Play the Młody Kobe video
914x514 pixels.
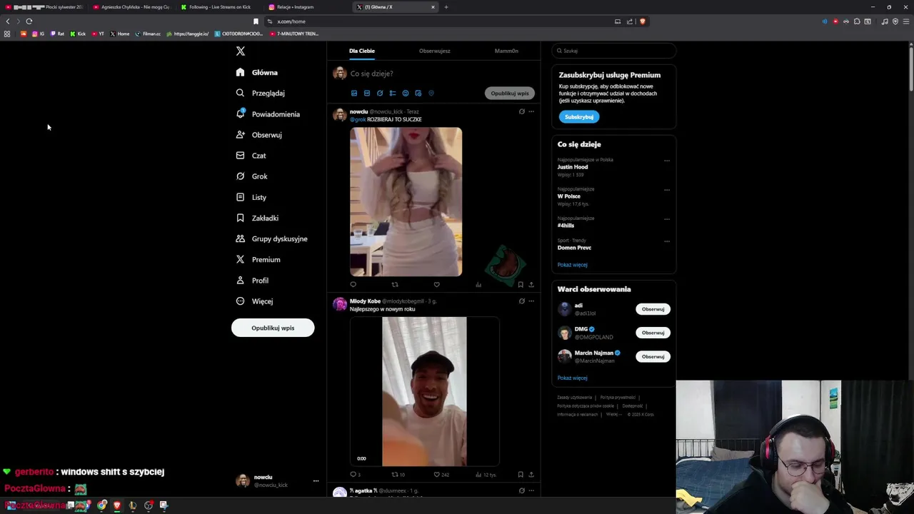pyautogui.click(x=424, y=391)
